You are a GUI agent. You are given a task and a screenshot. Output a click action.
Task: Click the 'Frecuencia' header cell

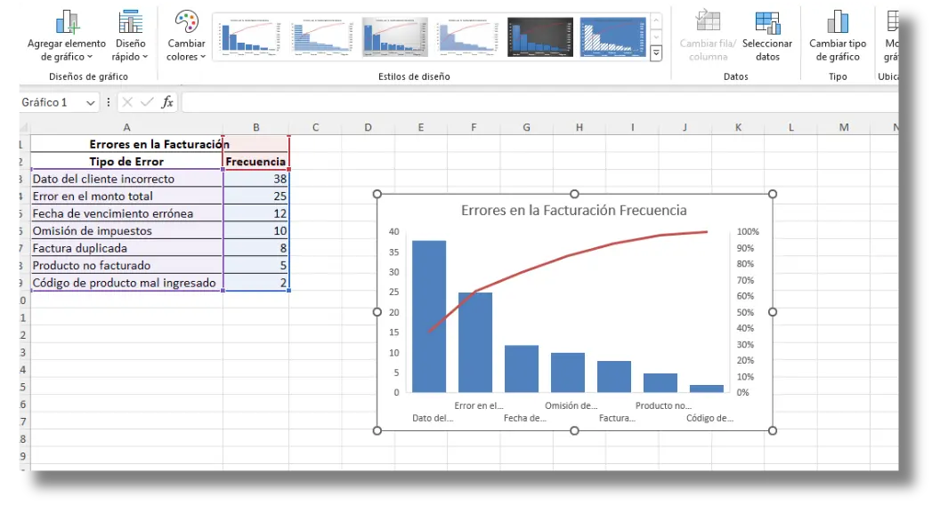click(255, 161)
